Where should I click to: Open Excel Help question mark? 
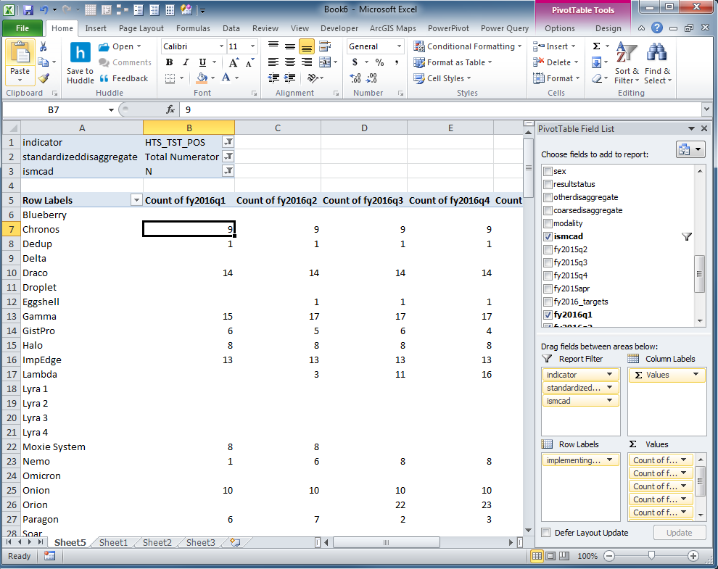[x=657, y=28]
